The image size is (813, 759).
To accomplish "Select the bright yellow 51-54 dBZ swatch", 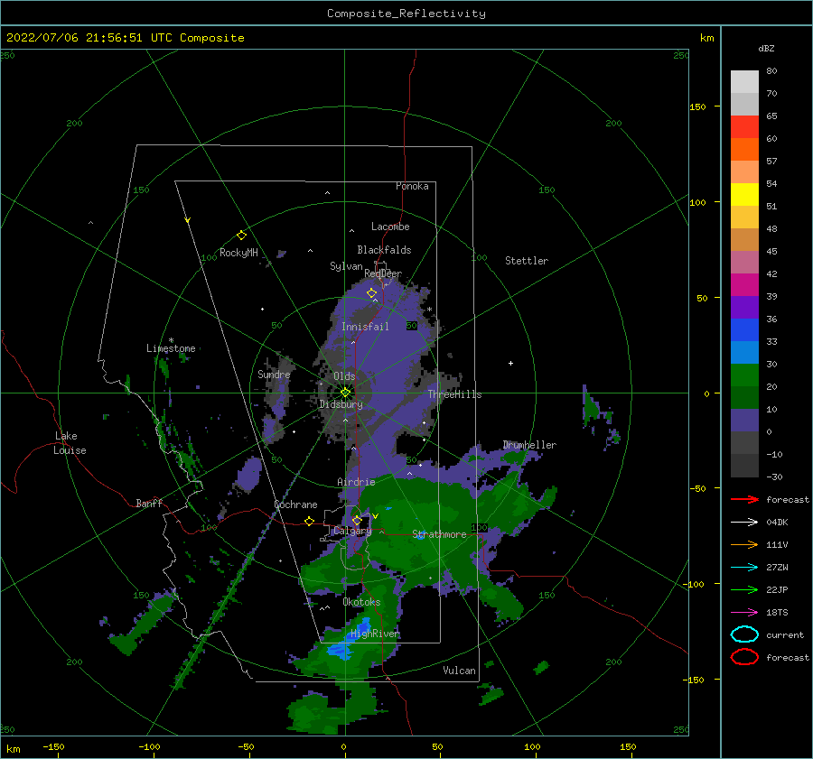I will click(x=744, y=195).
